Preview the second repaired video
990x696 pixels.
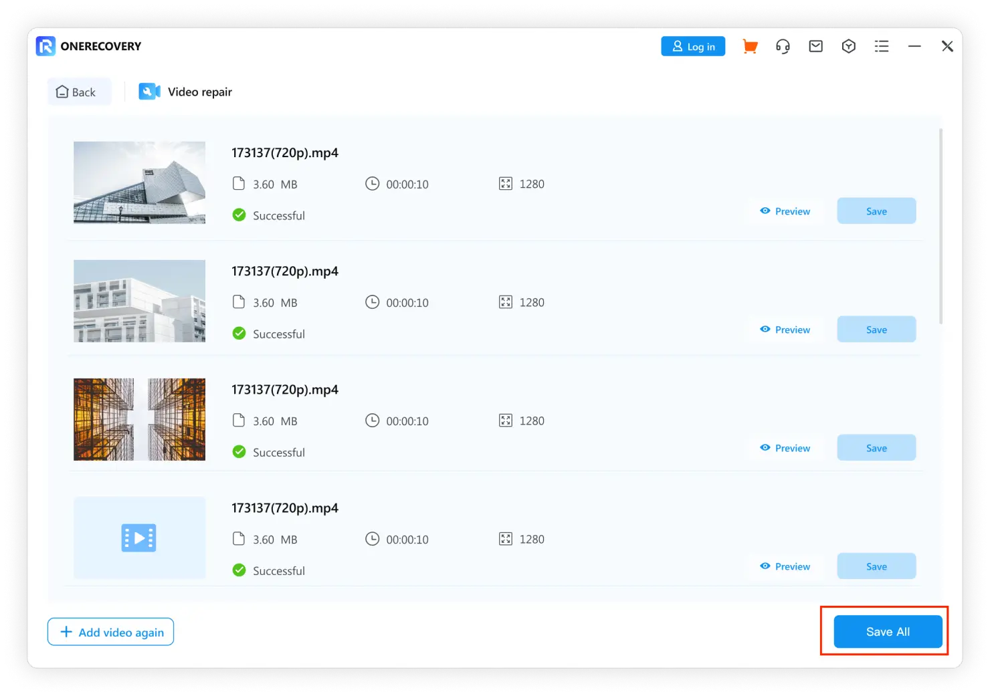pos(785,330)
